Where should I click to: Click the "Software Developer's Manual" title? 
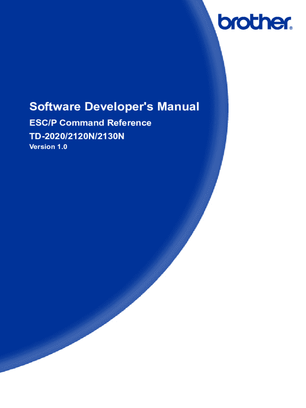(x=114, y=107)
